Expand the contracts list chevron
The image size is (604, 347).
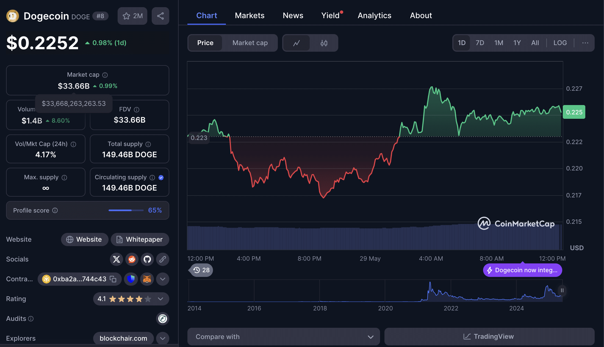(x=163, y=279)
